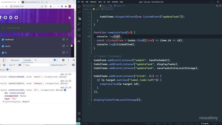Viewport: 222px width, 125px height.
Task: Open the Selection menu in VS Code
Action: coord(93,2)
